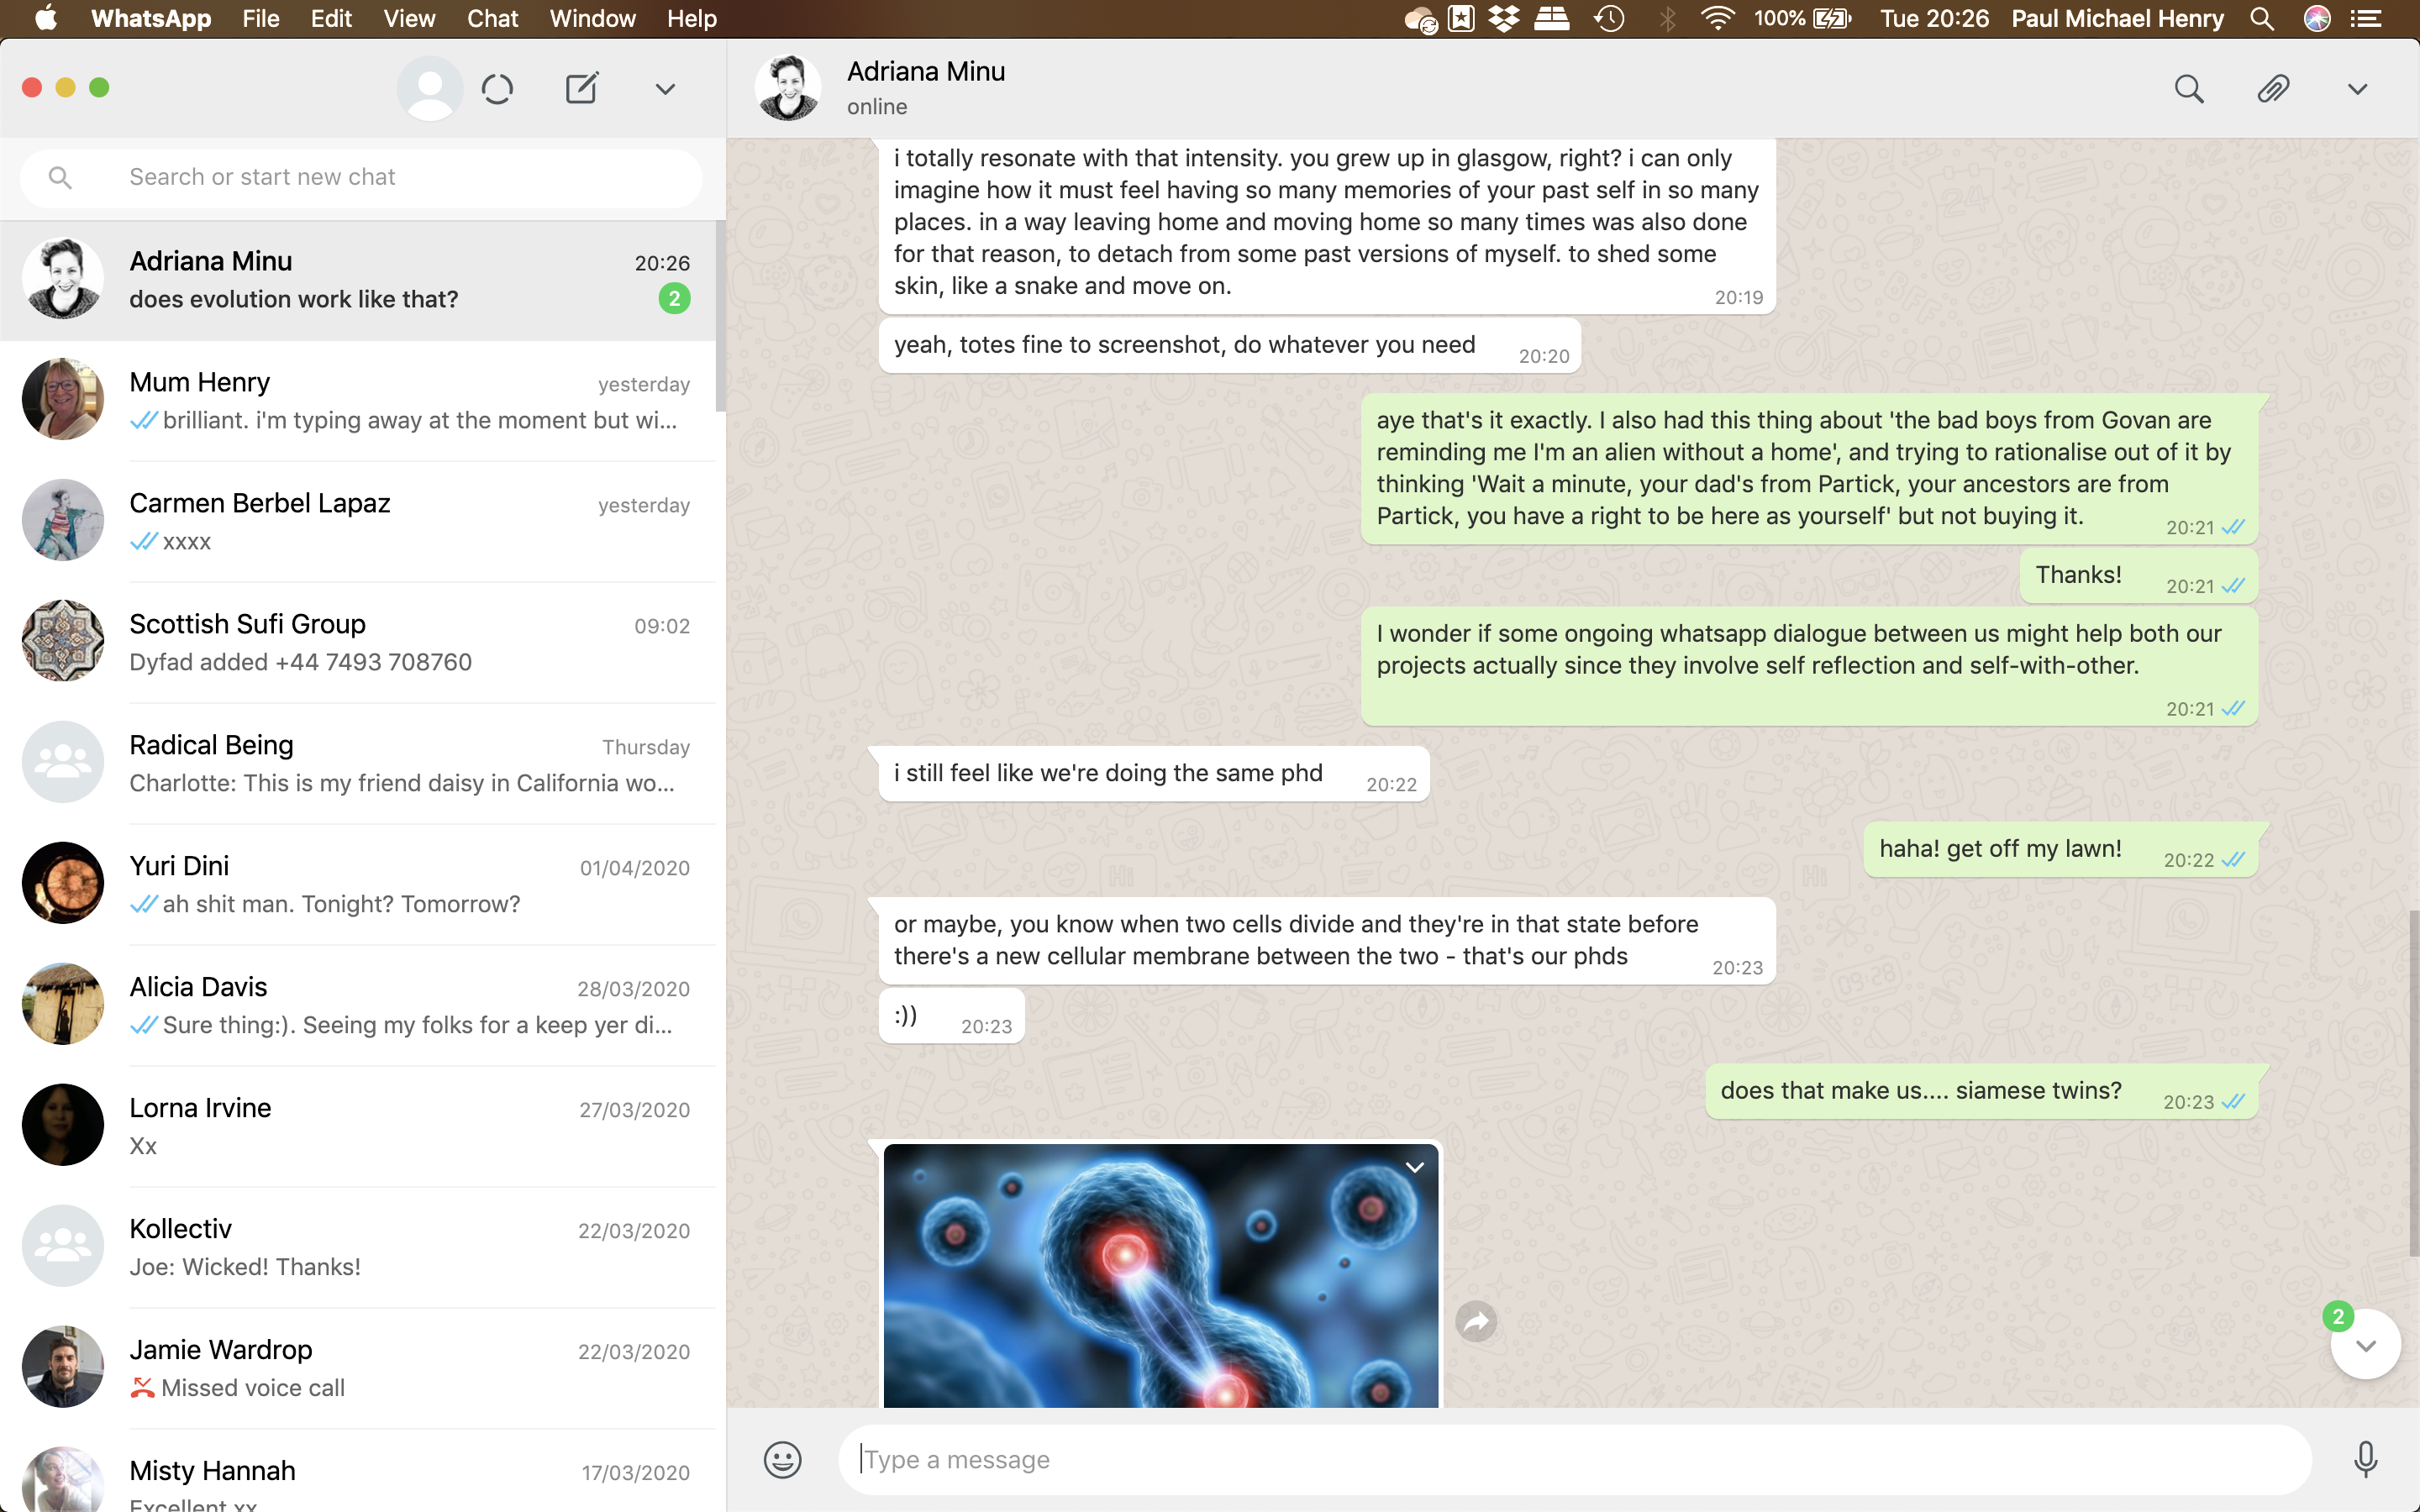The height and width of the screenshot is (1512, 2420).
Task: Open the Chat menu
Action: (492, 18)
